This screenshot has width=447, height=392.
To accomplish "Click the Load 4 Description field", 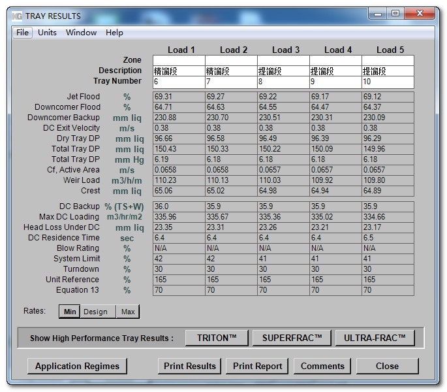I will tap(335, 71).
